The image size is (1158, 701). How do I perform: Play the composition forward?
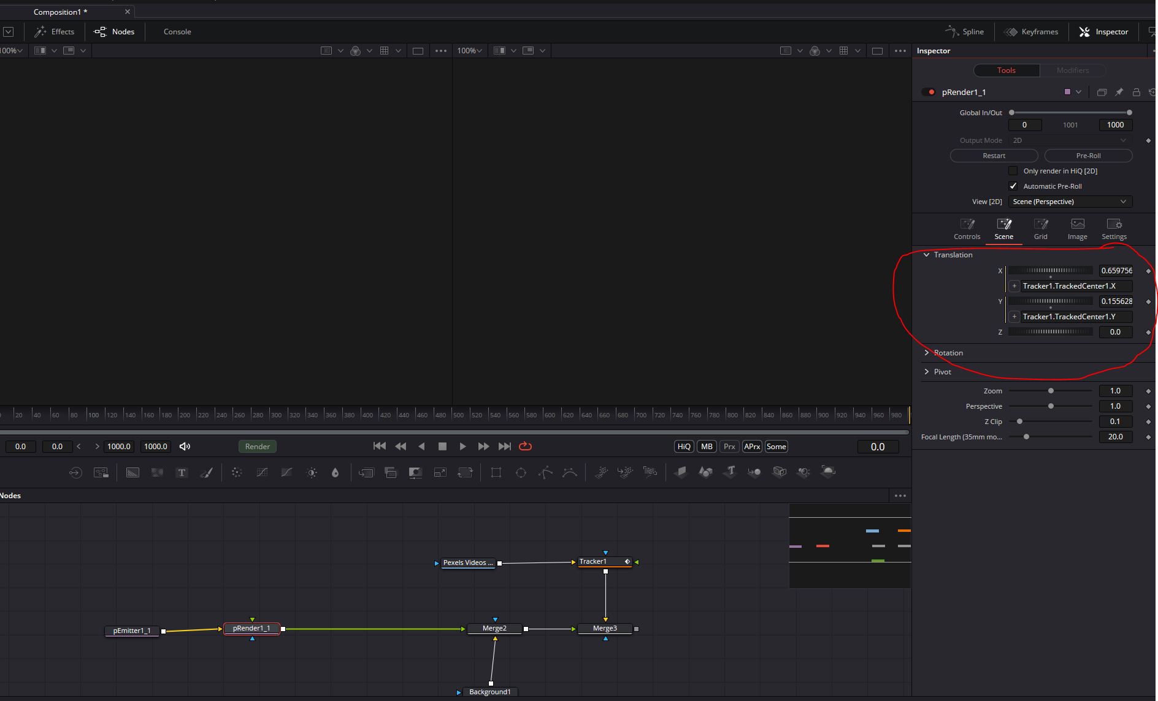pos(462,447)
